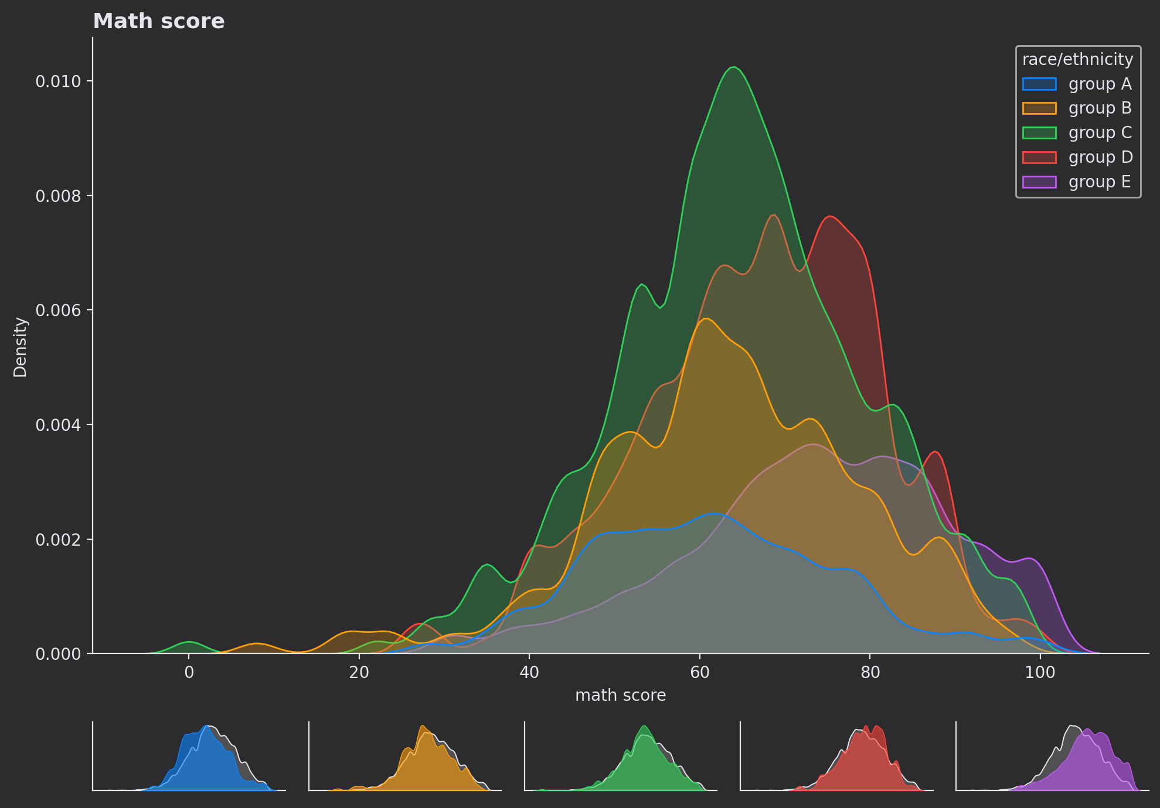Click the 'math score' x-axis label
Image resolution: width=1160 pixels, height=808 pixels.
pos(620,696)
